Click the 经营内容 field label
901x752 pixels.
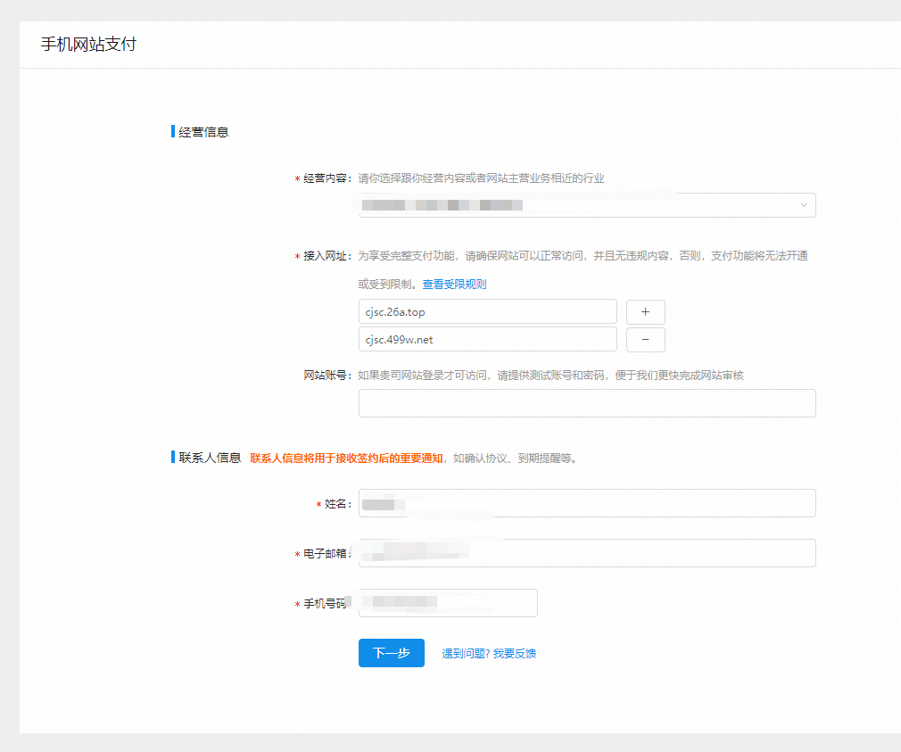tap(327, 178)
